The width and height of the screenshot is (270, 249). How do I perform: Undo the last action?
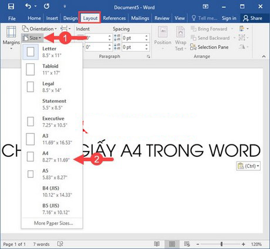coord(28,6)
